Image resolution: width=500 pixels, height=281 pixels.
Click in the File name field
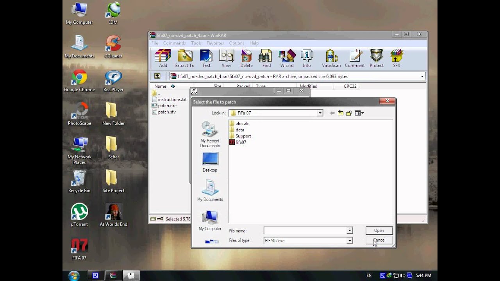click(x=305, y=231)
